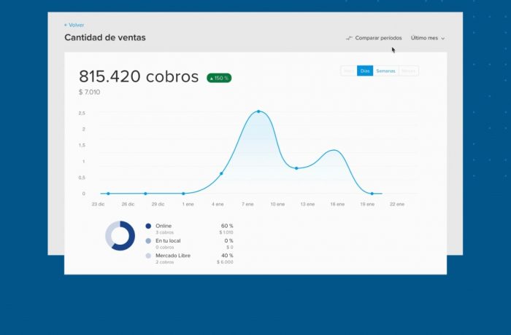Click the chart peak data point near 7 ene

coord(258,111)
